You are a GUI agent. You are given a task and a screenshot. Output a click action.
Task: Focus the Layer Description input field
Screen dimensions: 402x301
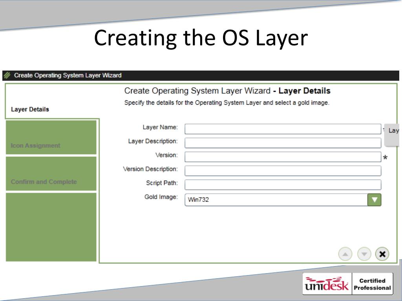coord(283,143)
